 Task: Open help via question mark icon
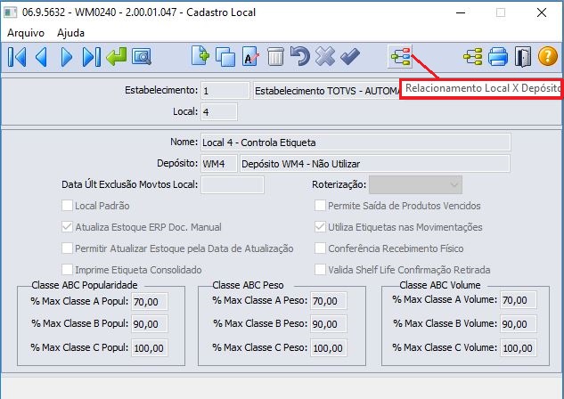coord(547,57)
